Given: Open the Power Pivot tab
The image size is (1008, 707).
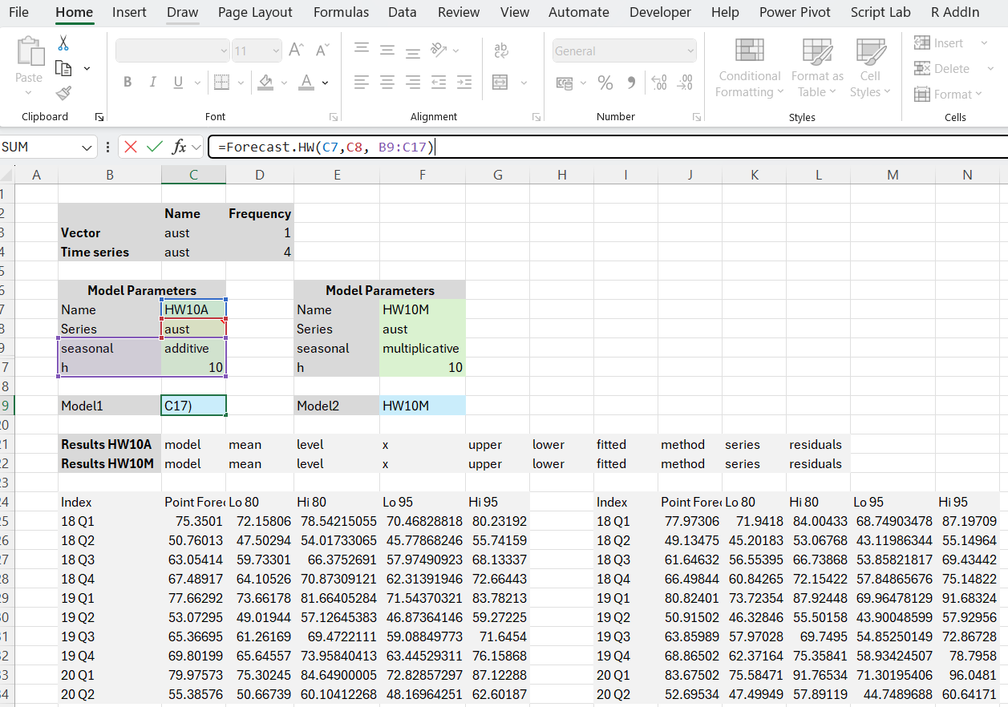Looking at the screenshot, I should [x=795, y=12].
